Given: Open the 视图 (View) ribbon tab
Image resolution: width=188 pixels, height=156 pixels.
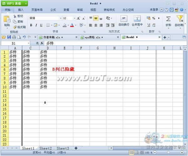Looking at the screenshot, I should tap(93, 10).
